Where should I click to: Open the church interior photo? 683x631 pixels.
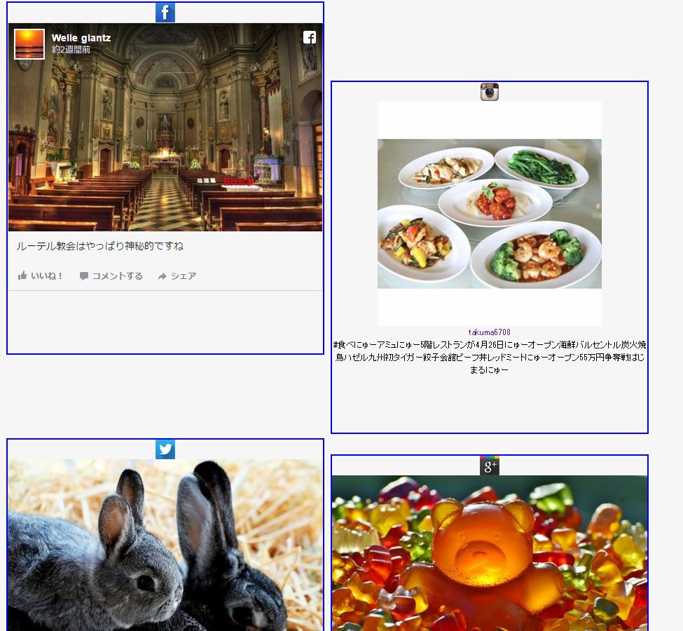click(165, 140)
